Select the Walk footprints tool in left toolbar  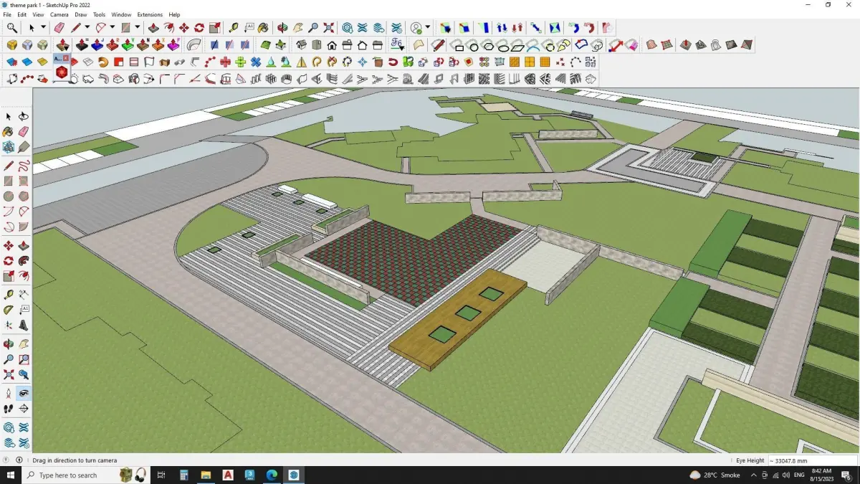pyautogui.click(x=9, y=409)
